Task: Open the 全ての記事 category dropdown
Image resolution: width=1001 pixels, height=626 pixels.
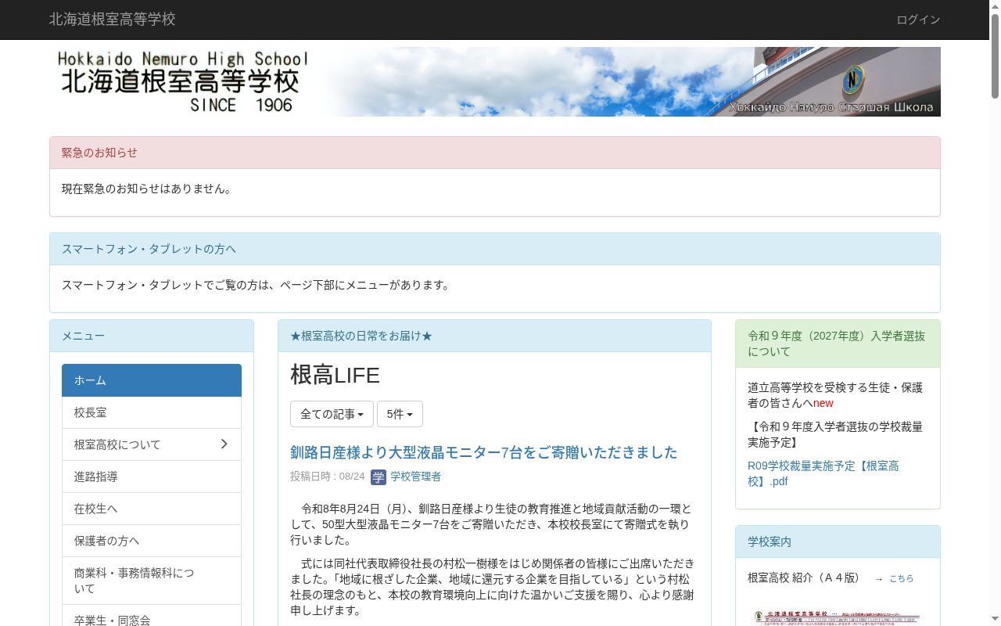Action: [332, 414]
